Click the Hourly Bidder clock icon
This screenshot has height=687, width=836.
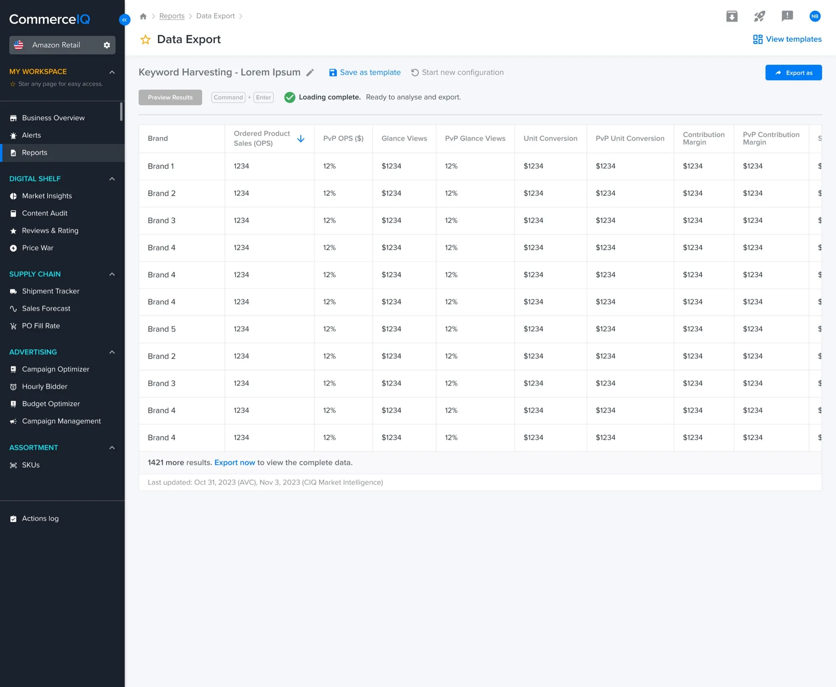tap(13, 387)
